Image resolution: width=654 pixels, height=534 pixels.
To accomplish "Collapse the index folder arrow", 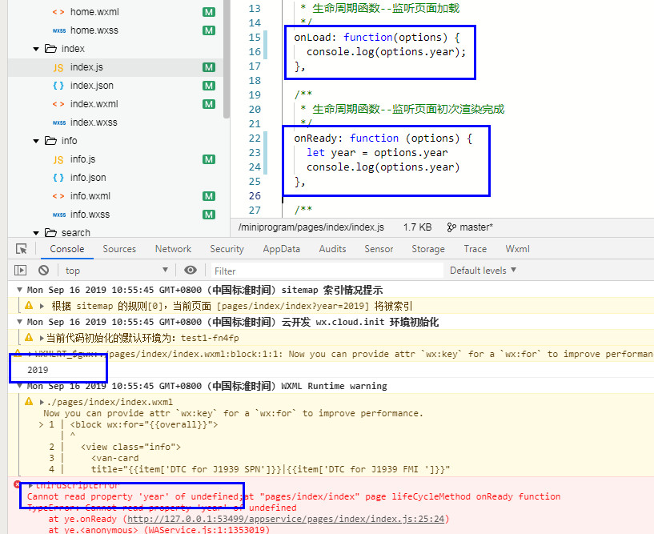I will (x=36, y=49).
